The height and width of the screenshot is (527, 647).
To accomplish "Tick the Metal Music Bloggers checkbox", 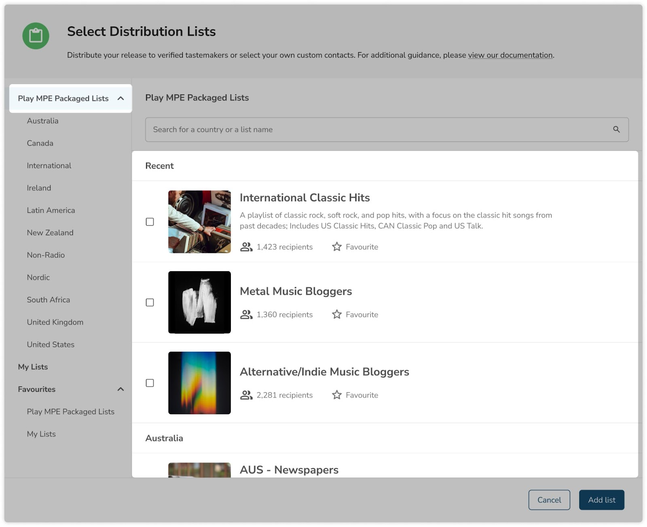I will [x=150, y=302].
